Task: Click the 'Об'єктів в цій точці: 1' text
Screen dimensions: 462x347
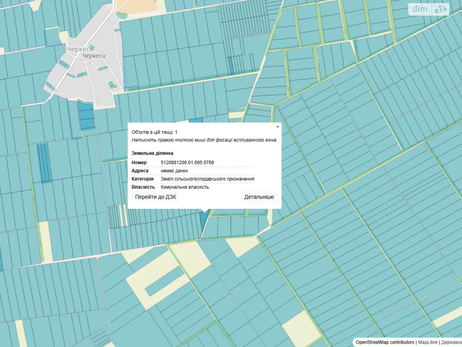Action: (x=154, y=132)
